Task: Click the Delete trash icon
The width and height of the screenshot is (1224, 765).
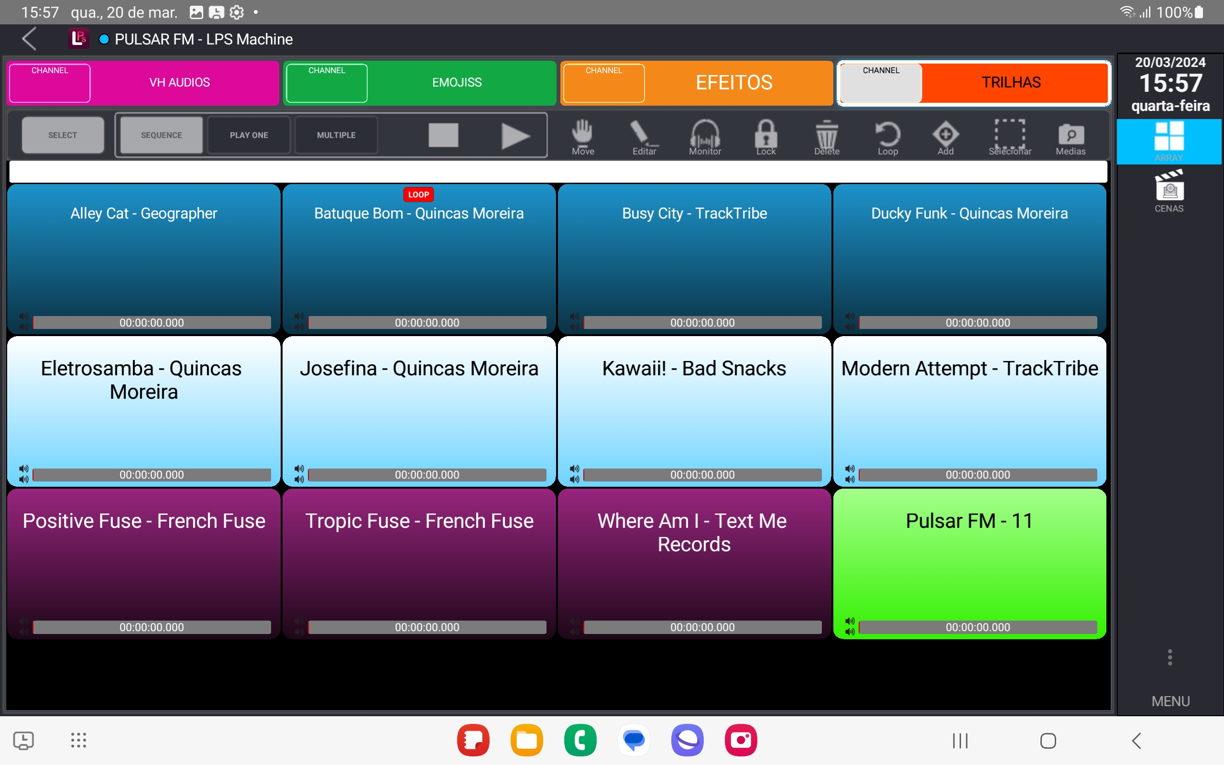Action: 827,137
